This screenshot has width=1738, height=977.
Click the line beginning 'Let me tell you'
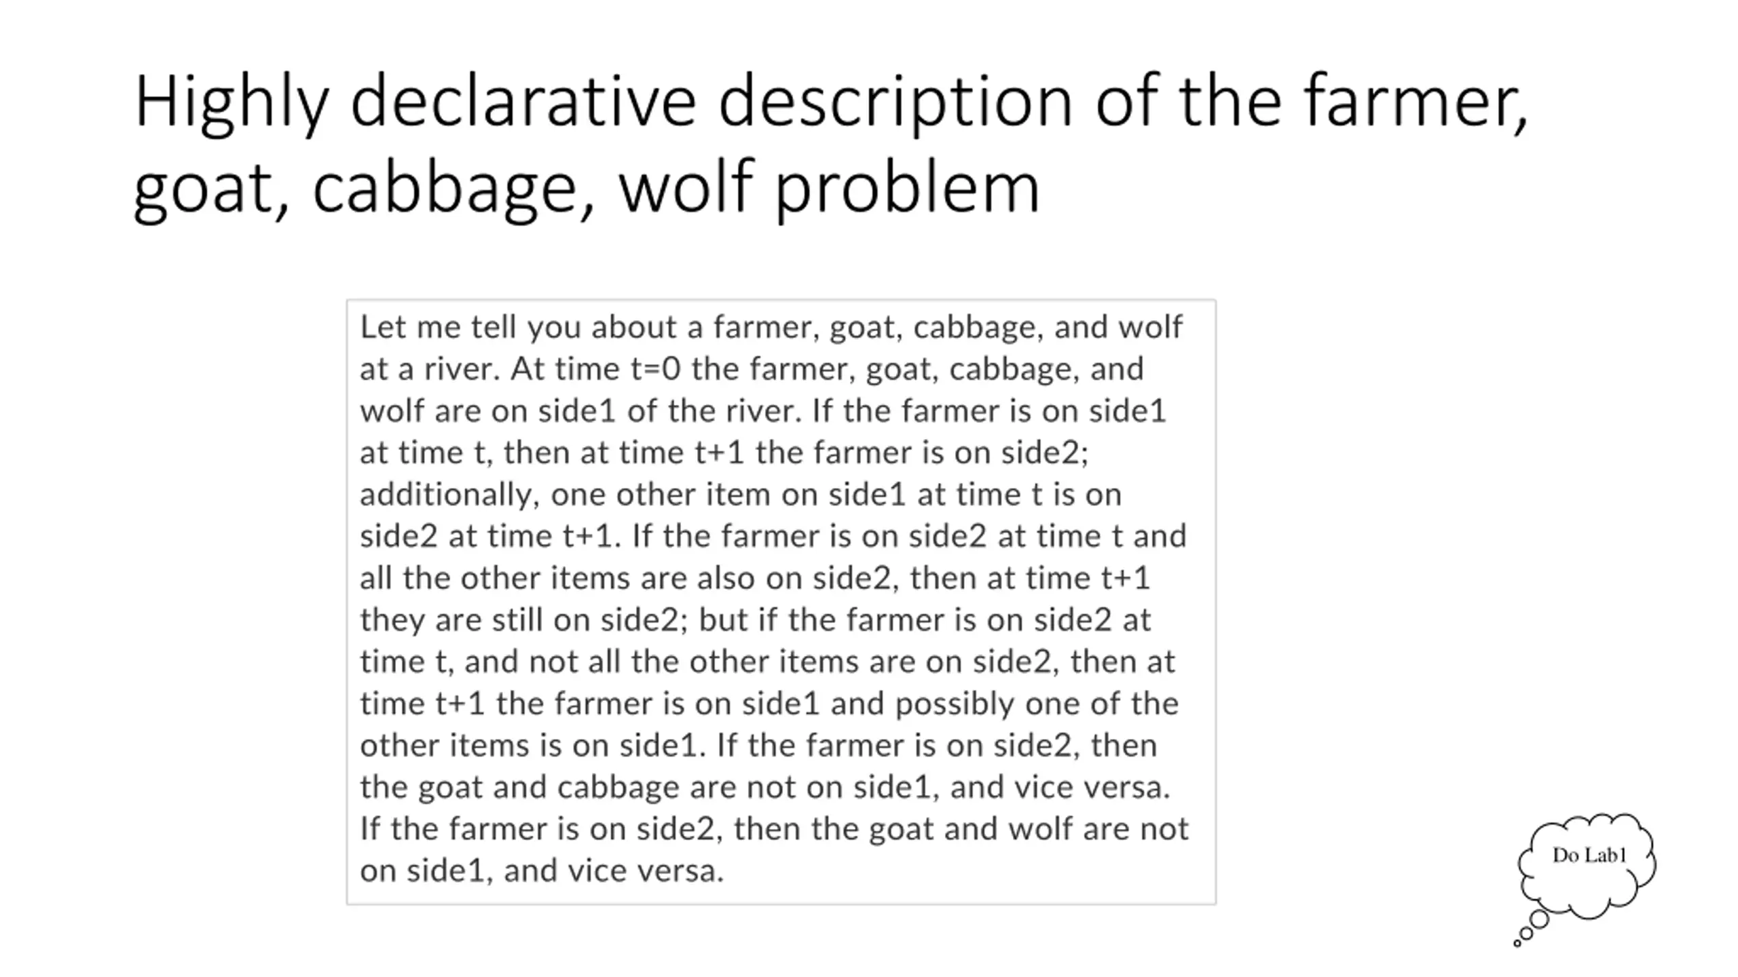pos(771,327)
